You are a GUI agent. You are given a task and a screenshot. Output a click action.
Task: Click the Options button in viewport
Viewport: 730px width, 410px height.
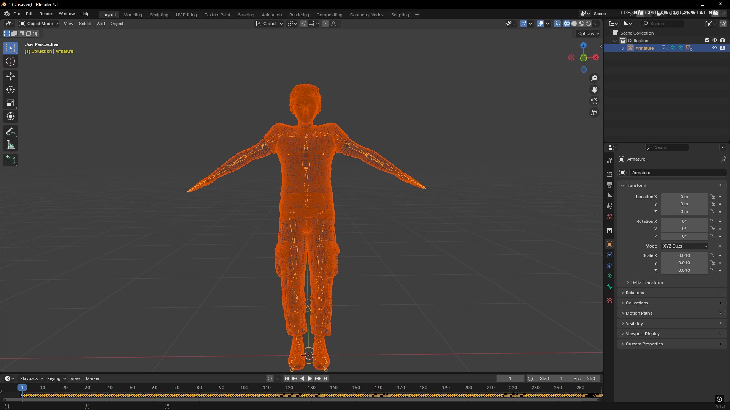(588, 33)
